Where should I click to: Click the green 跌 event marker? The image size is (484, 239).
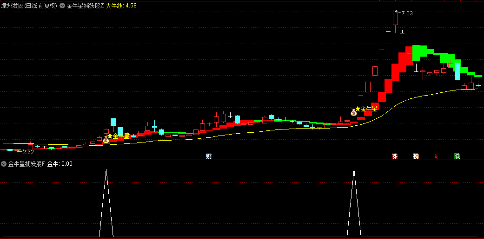click(x=457, y=156)
